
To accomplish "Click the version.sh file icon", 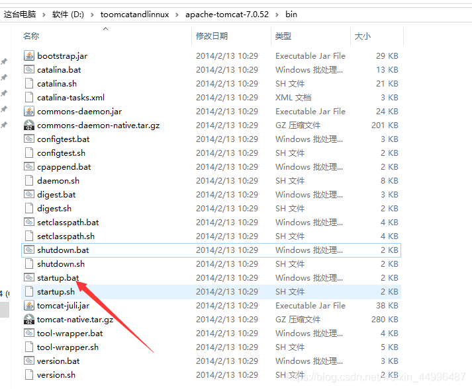I will [x=29, y=375].
